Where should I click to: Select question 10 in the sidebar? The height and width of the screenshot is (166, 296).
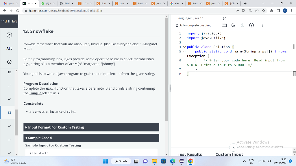[x=9, y=72]
